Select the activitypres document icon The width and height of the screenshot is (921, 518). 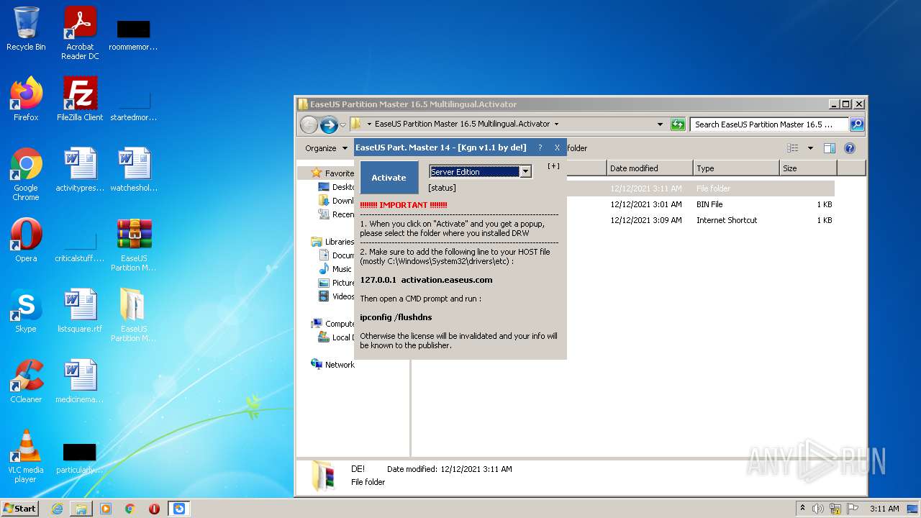[80, 170]
